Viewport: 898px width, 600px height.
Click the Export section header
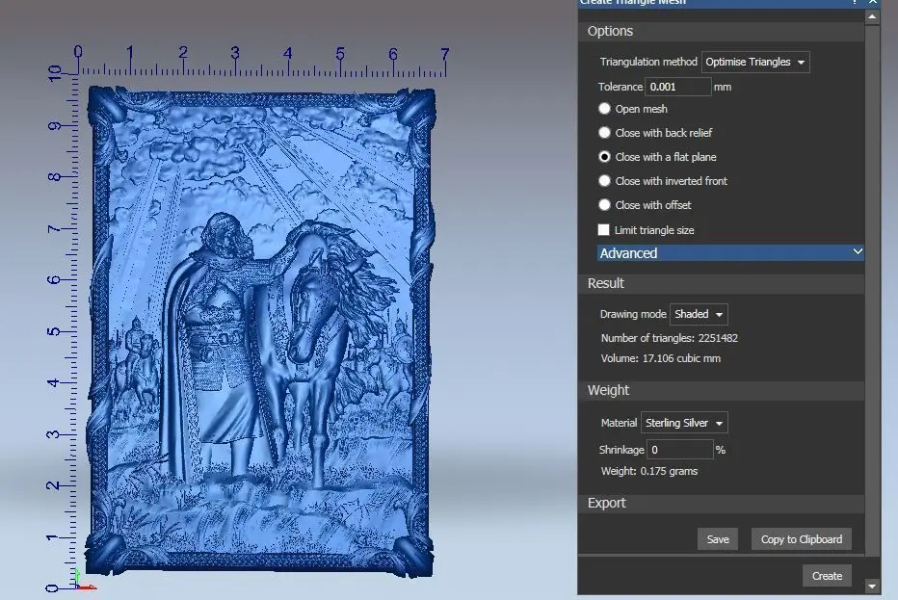[721, 504]
